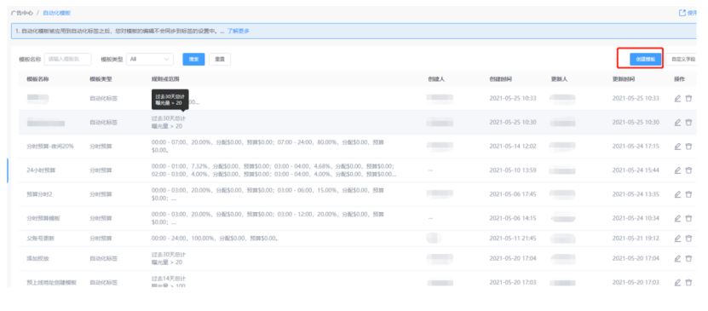Open the 了解更多 link in the notice

coord(239,32)
